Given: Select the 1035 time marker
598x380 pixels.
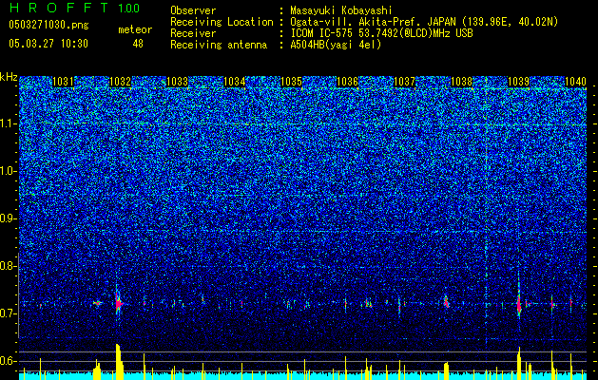Looking at the screenshot, I should pyautogui.click(x=291, y=82).
